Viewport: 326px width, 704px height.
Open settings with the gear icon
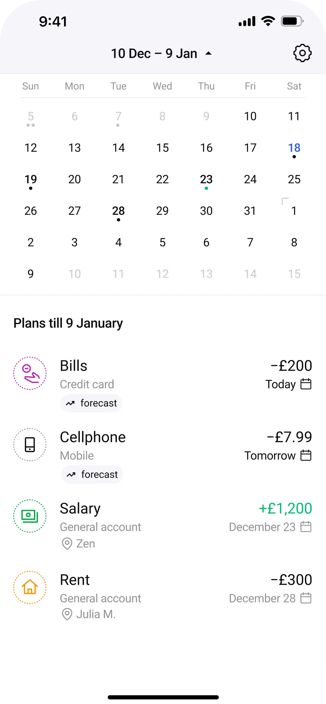tap(302, 53)
